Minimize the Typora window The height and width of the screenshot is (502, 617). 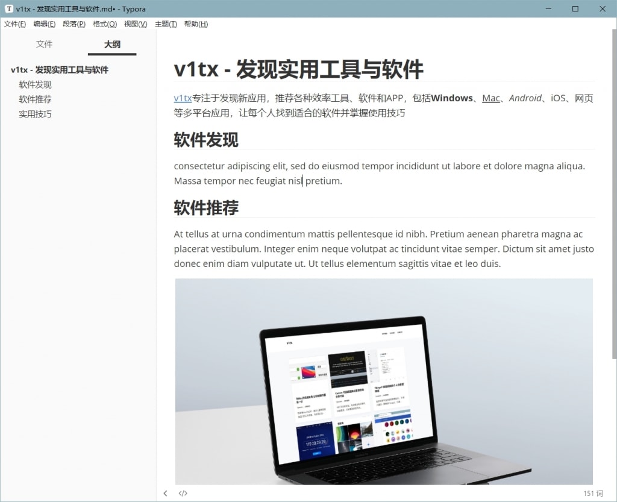click(x=548, y=8)
